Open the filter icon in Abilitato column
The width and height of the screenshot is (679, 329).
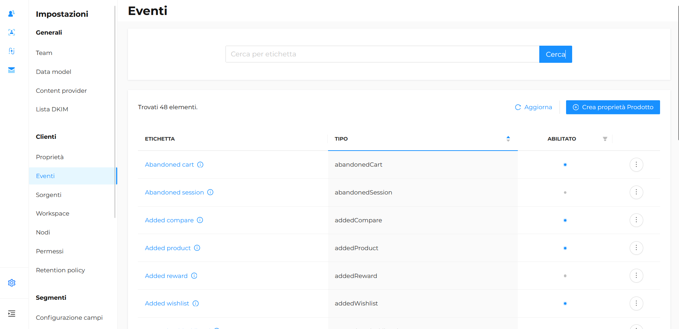[x=605, y=139]
